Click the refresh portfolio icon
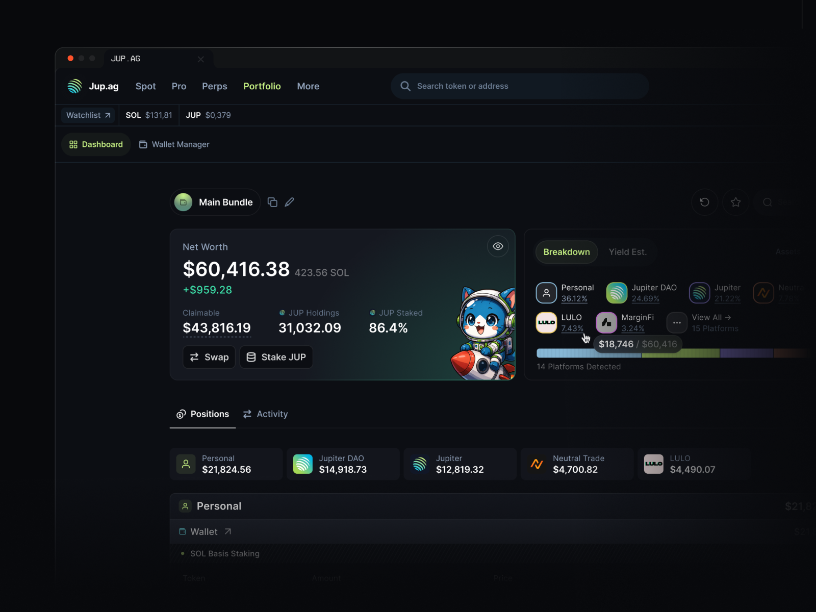 tap(704, 202)
